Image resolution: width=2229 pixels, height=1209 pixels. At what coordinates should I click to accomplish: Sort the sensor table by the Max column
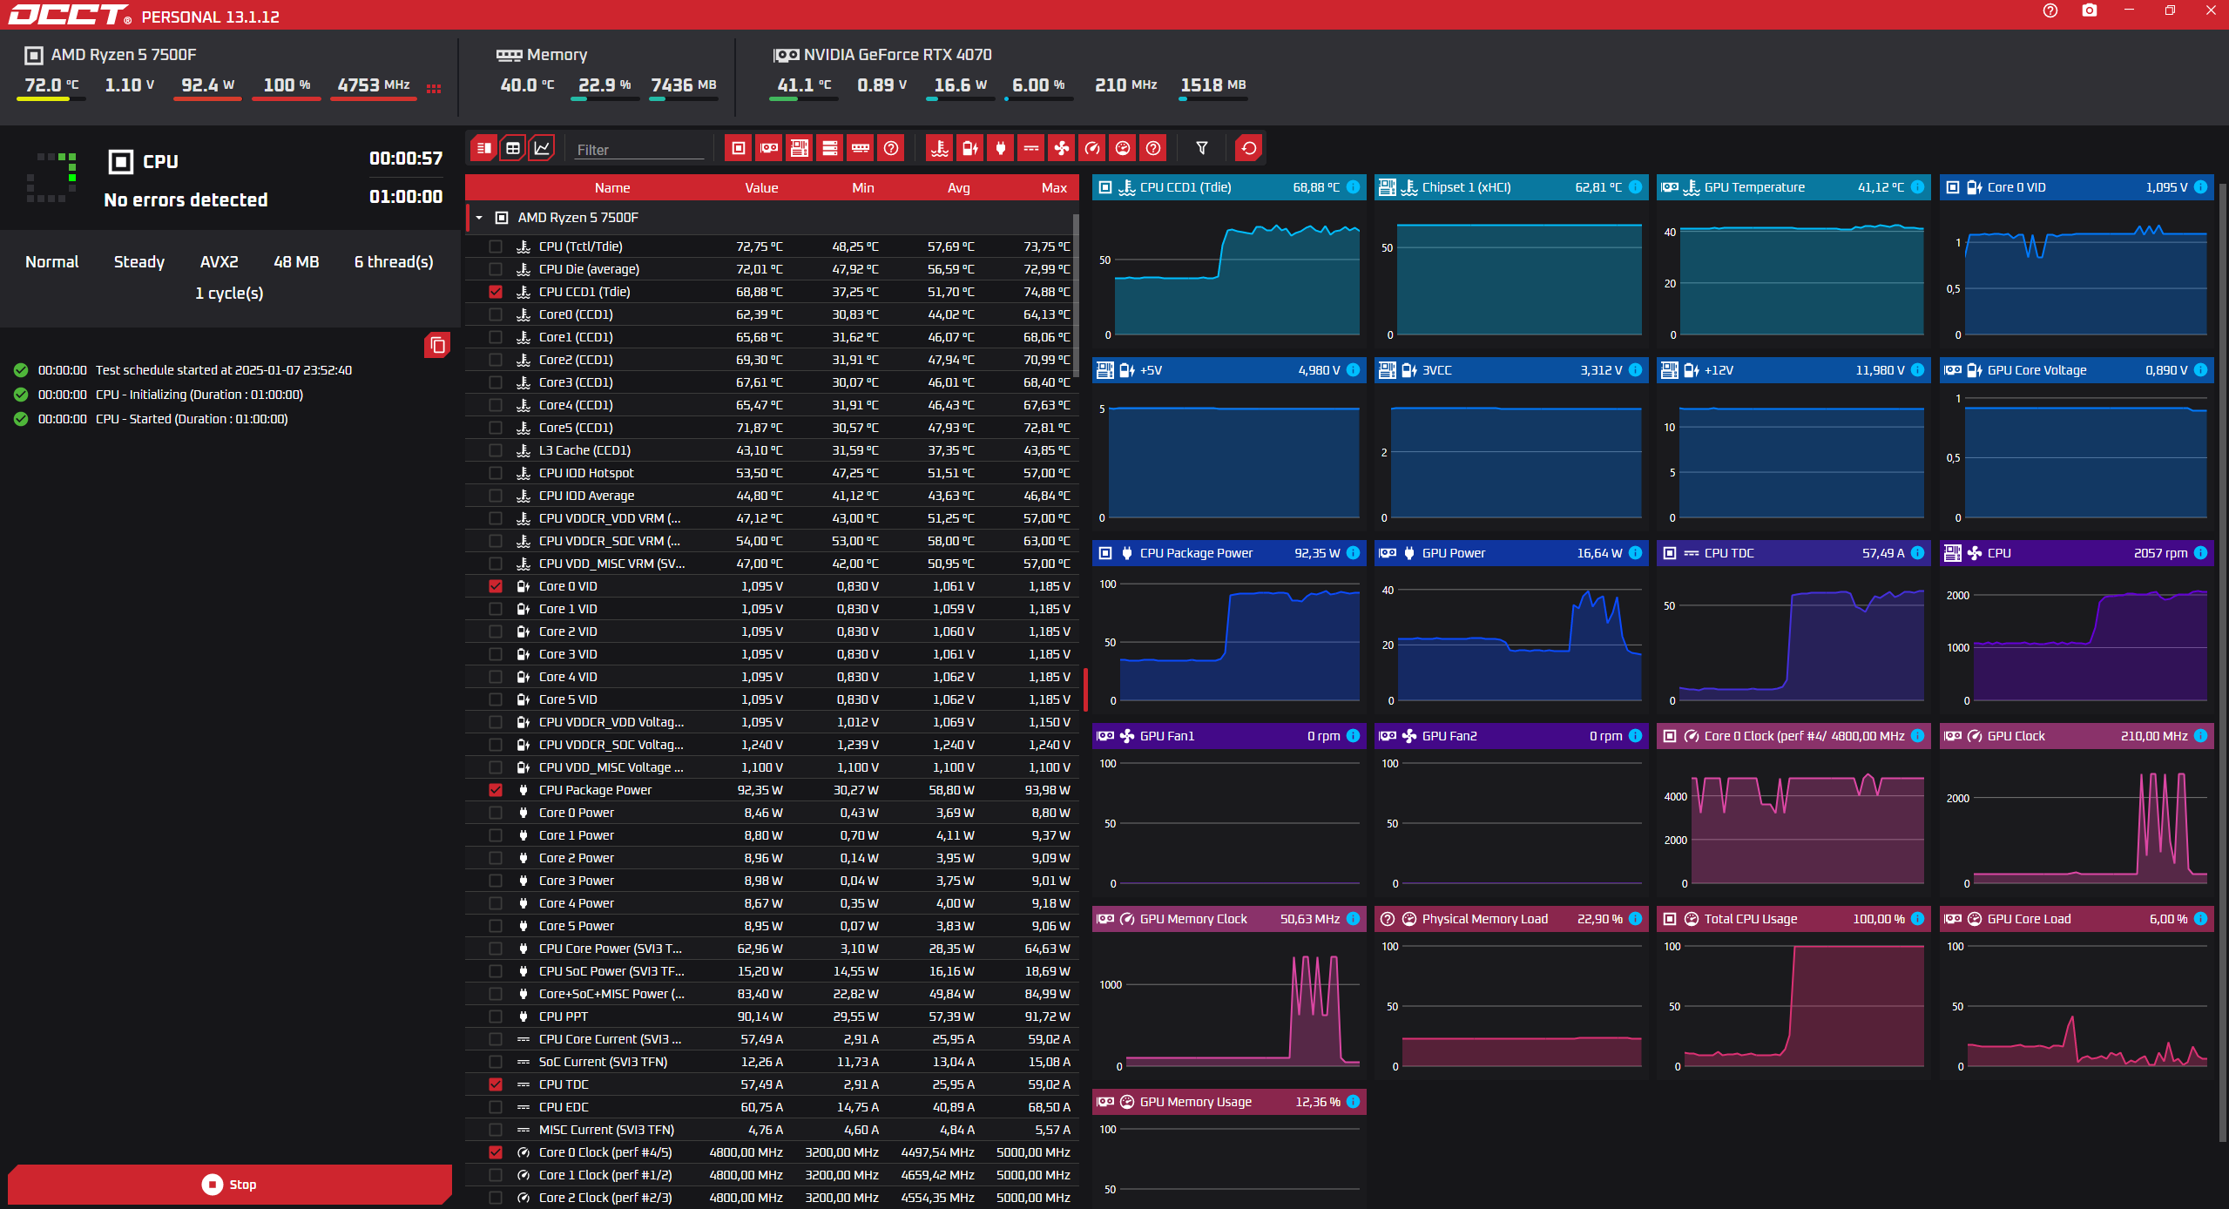pyautogui.click(x=1053, y=187)
